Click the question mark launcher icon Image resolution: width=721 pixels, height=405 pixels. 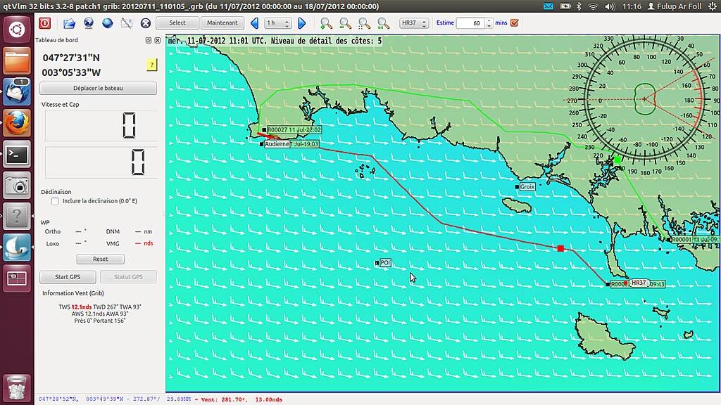(17, 216)
